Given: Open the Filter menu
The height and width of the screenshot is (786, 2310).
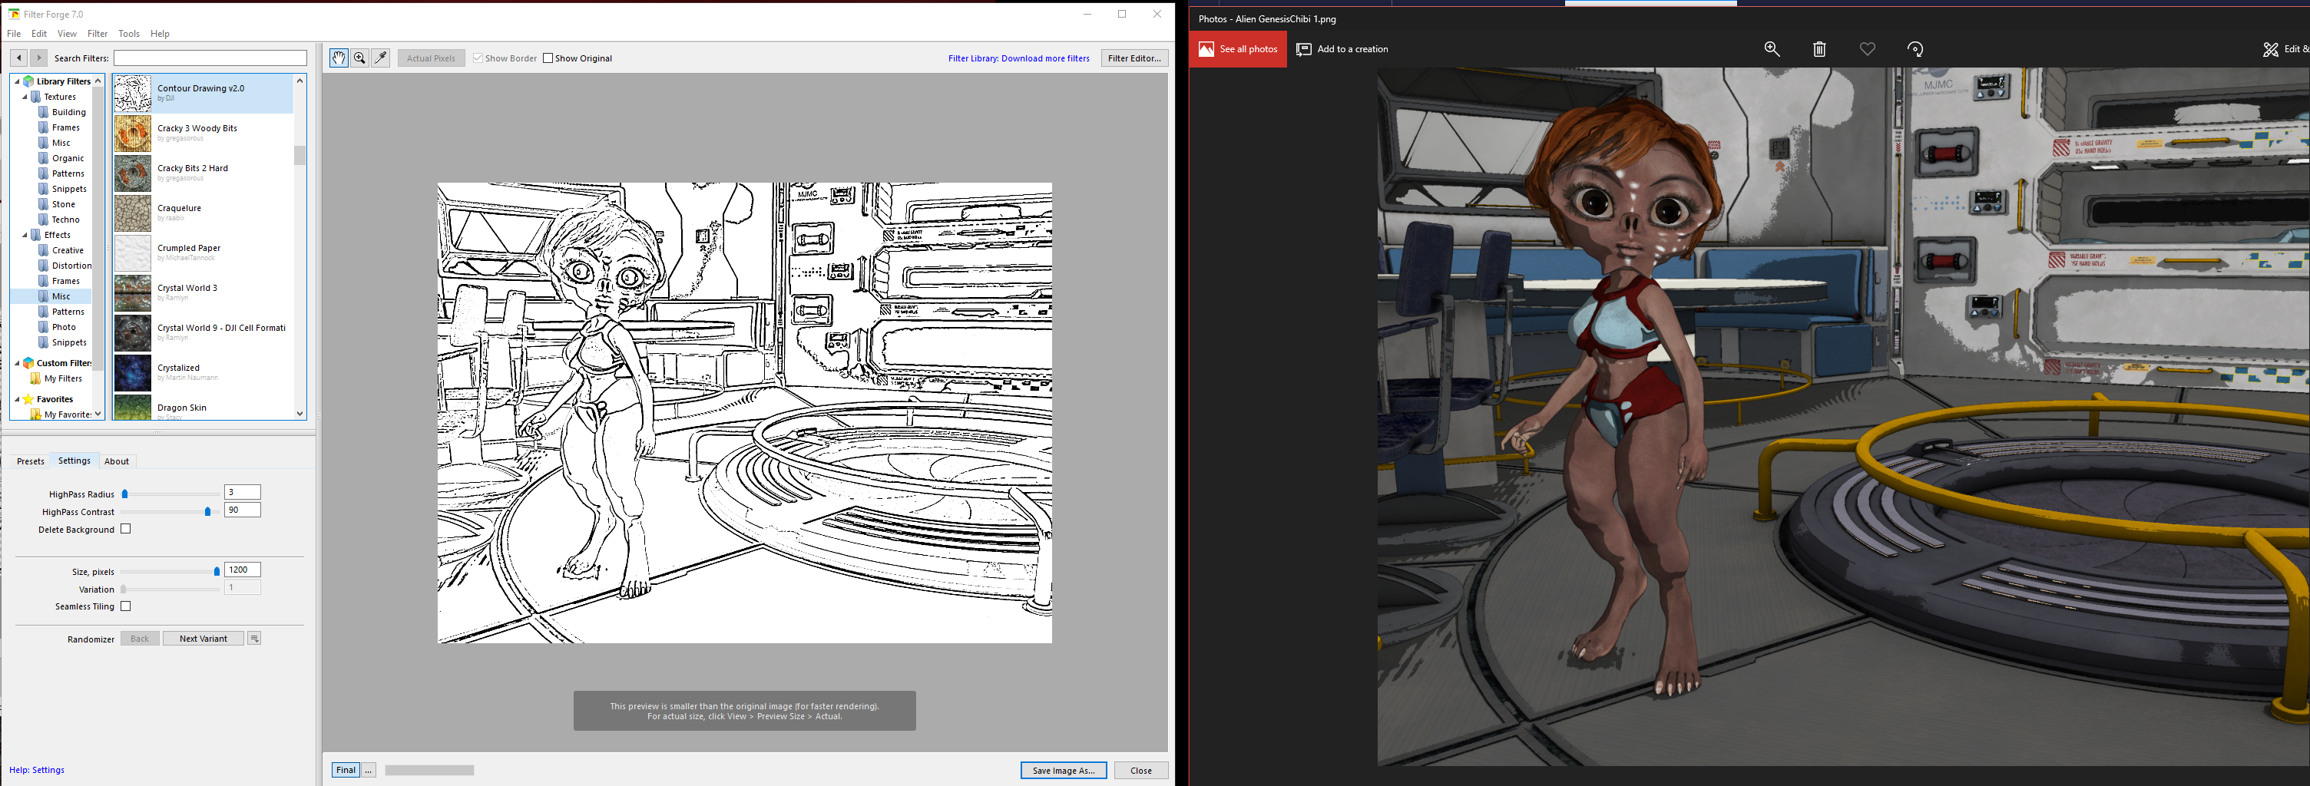Looking at the screenshot, I should click(x=98, y=34).
